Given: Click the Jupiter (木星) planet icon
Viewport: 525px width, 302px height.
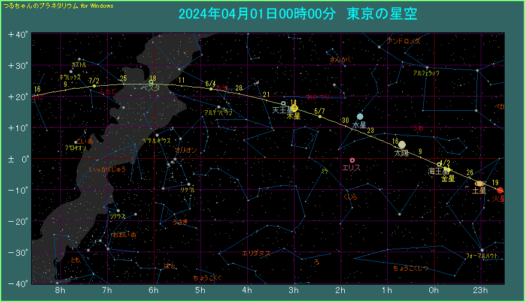Looking at the screenshot, I should (294, 108).
